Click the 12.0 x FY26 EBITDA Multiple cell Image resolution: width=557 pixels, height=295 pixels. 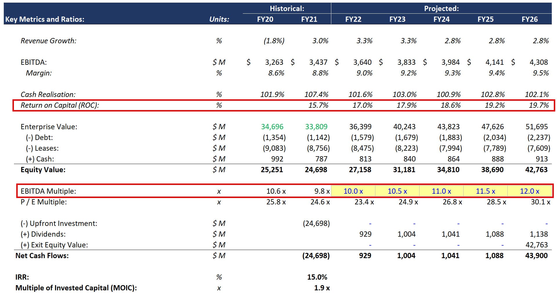tap(530, 191)
